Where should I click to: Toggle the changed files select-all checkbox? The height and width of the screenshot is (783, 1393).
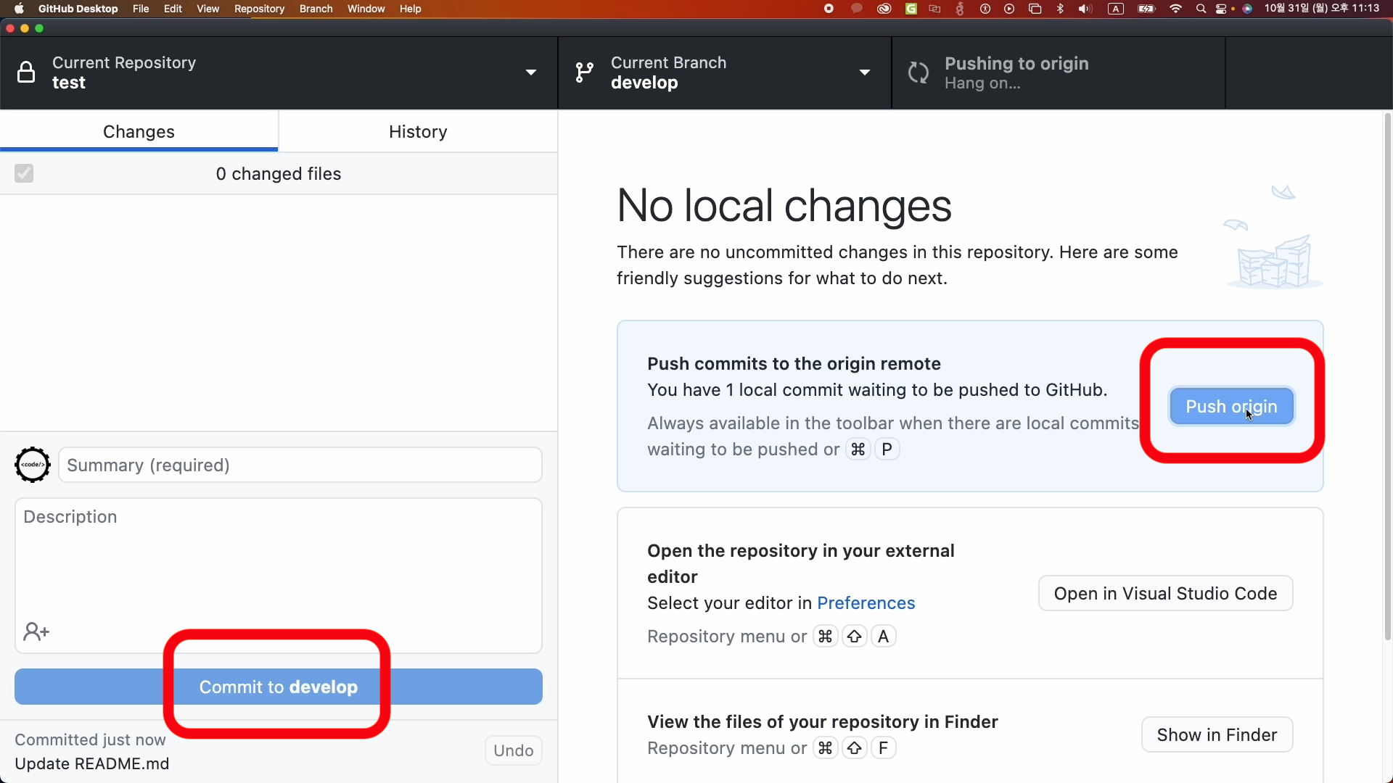pyautogui.click(x=24, y=173)
